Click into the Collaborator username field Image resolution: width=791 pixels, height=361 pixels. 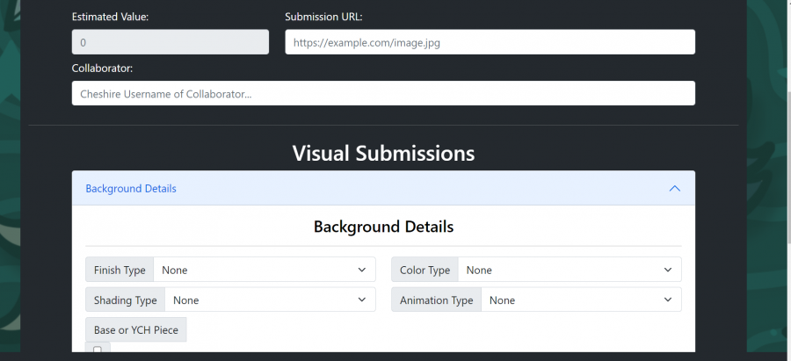[x=383, y=93]
